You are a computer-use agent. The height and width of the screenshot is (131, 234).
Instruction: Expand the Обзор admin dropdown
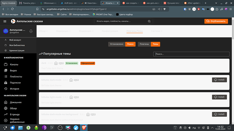click(43, 31)
